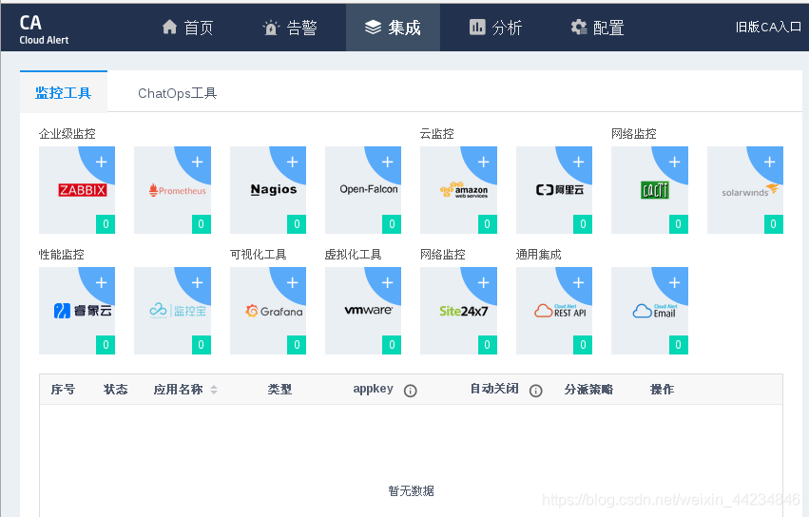Viewport: 809px width, 517px height.
Task: Click the plus icon on the Site24x7 card
Action: click(484, 283)
